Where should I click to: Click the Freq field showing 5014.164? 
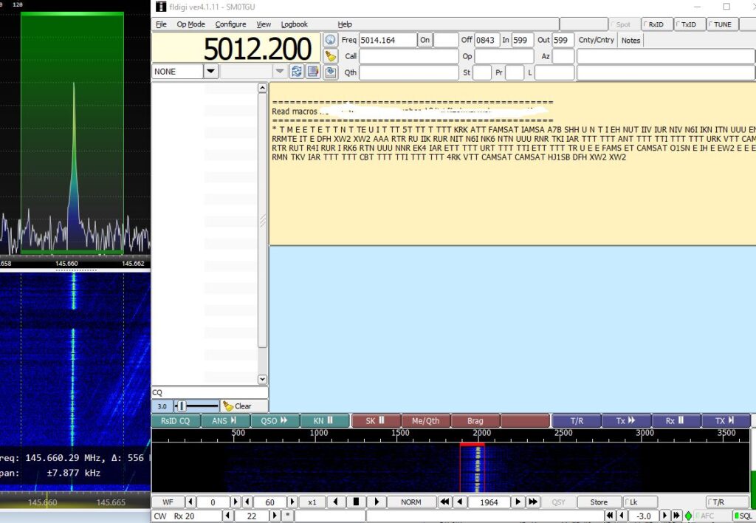[388, 40]
